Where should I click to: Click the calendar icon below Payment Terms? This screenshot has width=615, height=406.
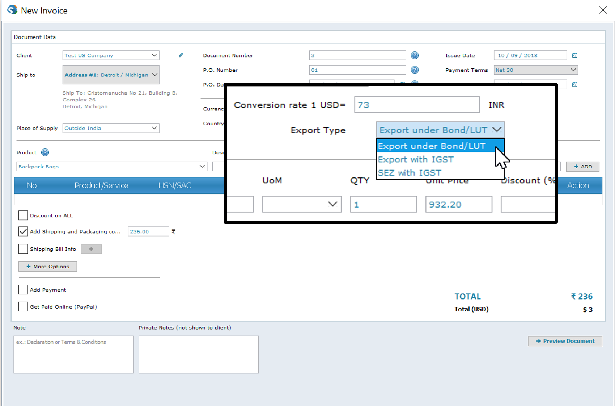coord(574,84)
